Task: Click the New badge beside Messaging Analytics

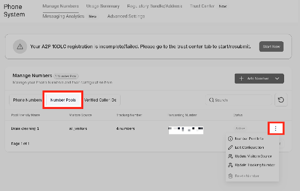Action: (93, 16)
